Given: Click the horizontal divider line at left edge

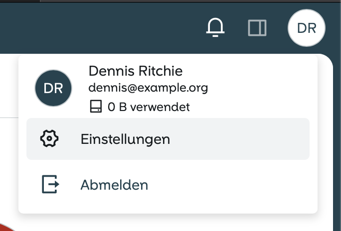Looking at the screenshot, I should coord(8,117).
